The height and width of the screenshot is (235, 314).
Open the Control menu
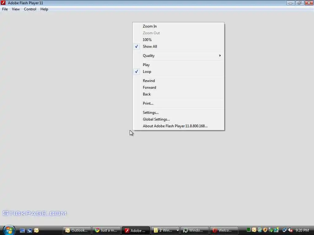(x=30, y=9)
